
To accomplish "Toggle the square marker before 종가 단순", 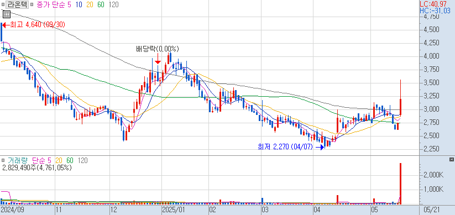I will click(32, 4).
